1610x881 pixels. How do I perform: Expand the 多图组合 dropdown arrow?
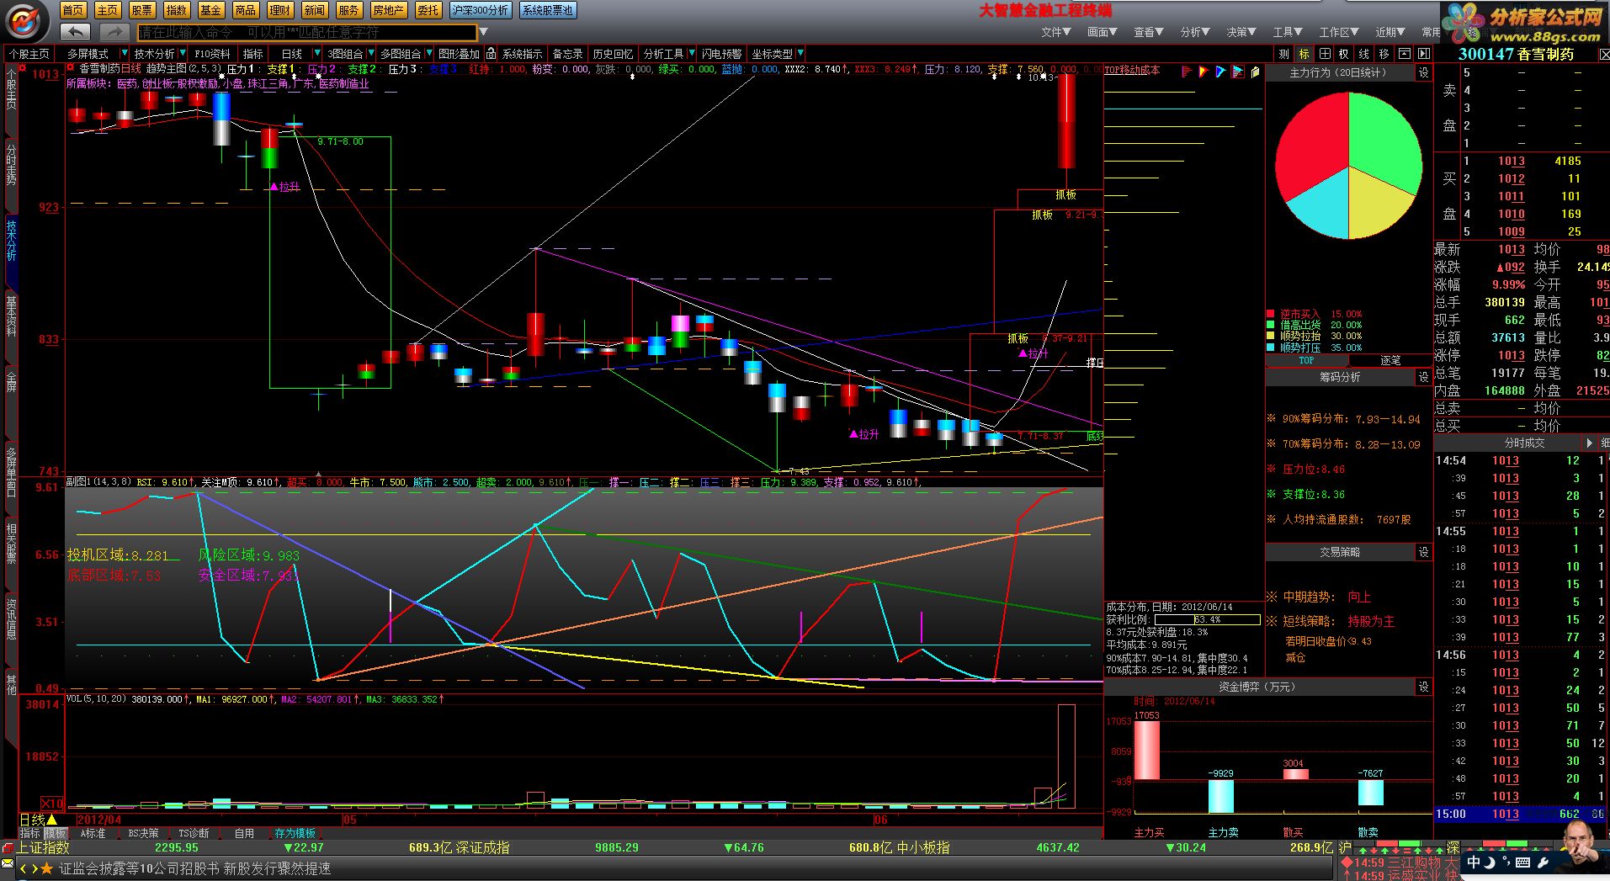point(428,54)
